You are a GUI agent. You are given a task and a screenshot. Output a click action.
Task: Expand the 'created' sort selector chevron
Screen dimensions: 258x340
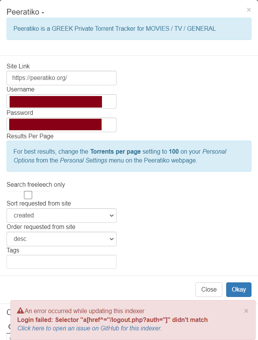pos(112,216)
